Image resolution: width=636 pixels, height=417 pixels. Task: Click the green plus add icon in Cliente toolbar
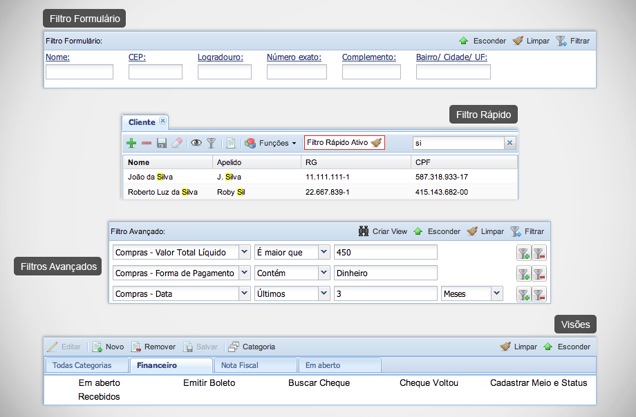click(x=131, y=143)
